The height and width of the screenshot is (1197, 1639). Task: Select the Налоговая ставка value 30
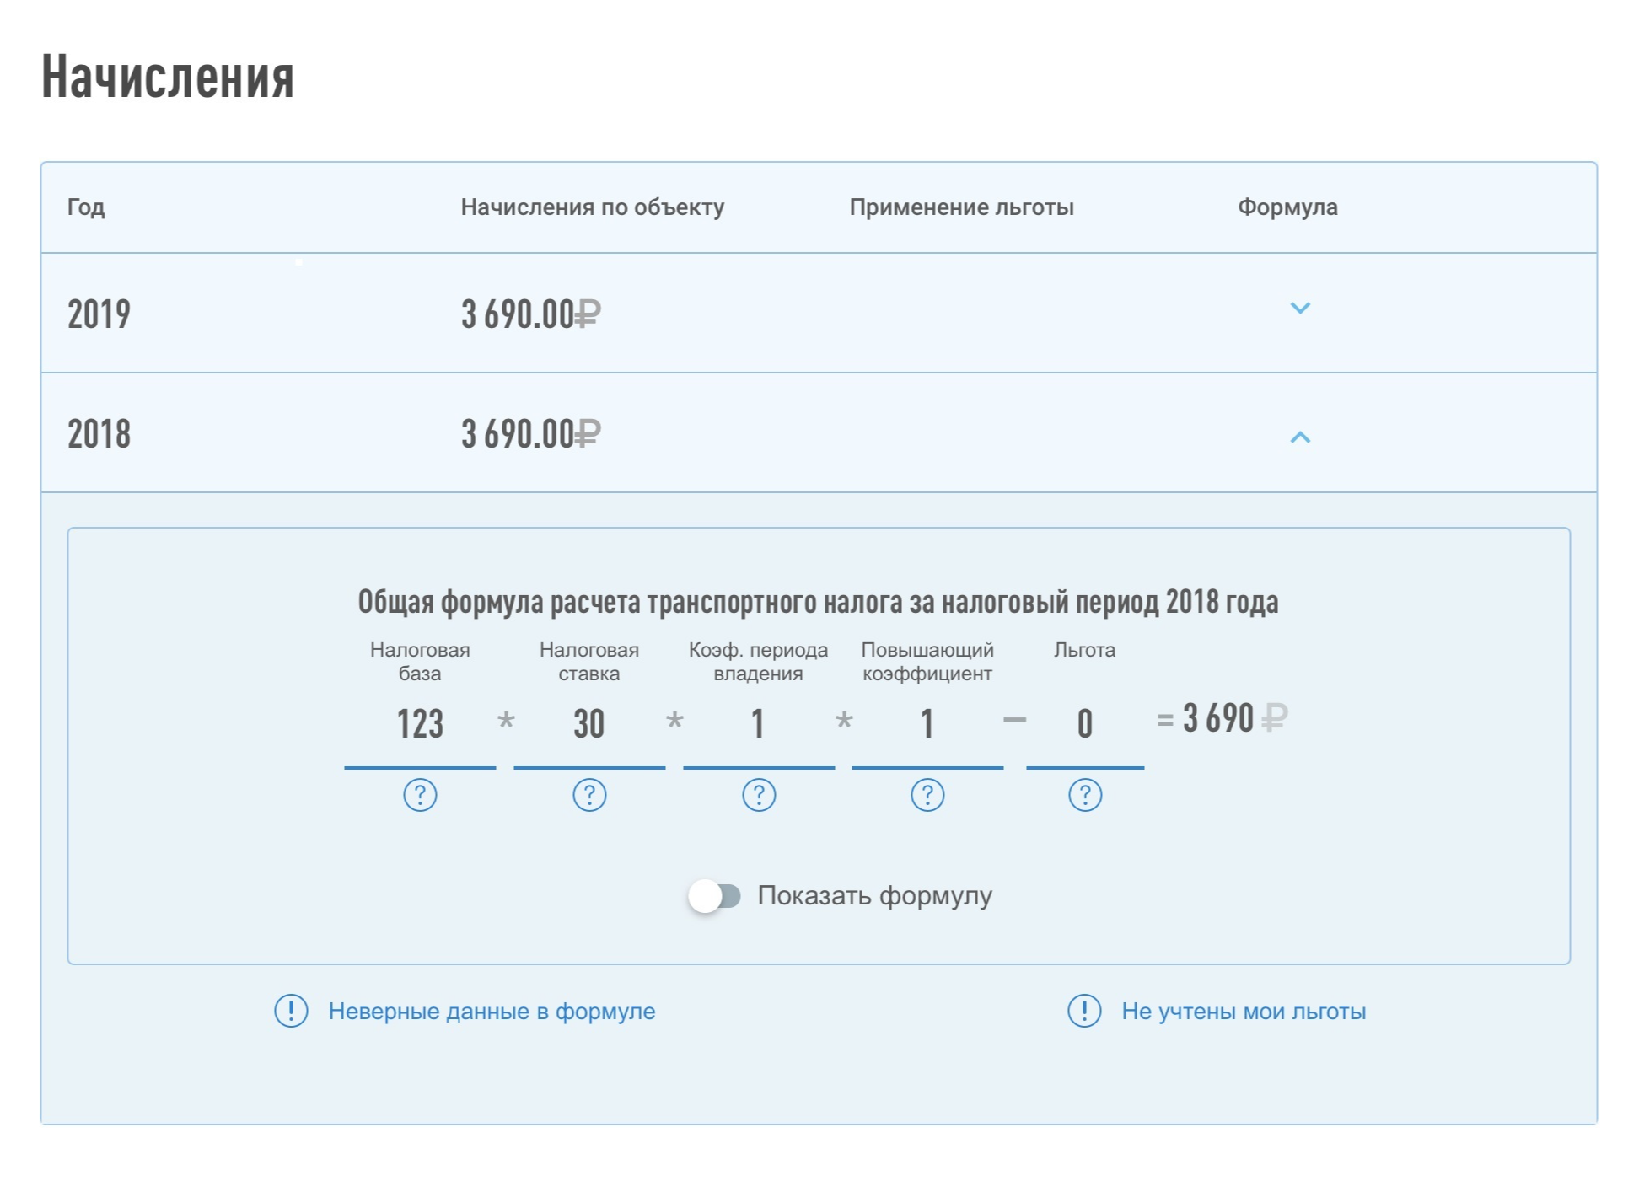[x=589, y=724]
